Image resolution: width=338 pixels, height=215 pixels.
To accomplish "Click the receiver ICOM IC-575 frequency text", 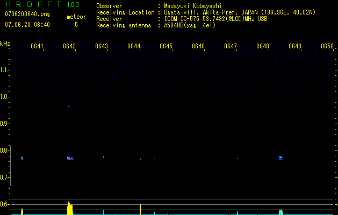I will tap(215, 19).
